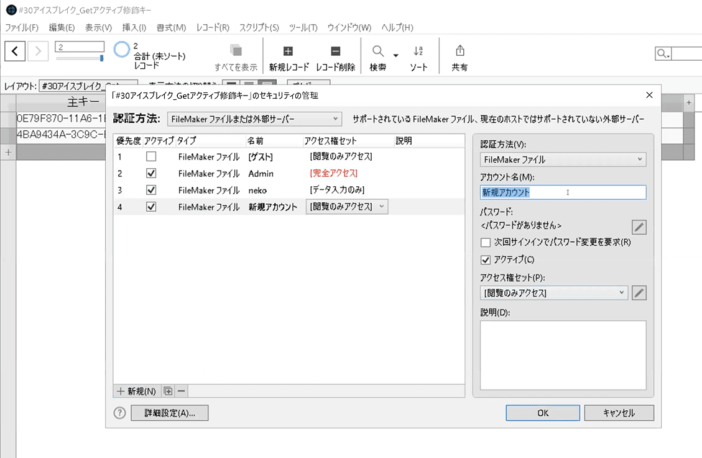702x458 pixels.
Task: Delete record via レコード削除 icon
Action: 335,51
